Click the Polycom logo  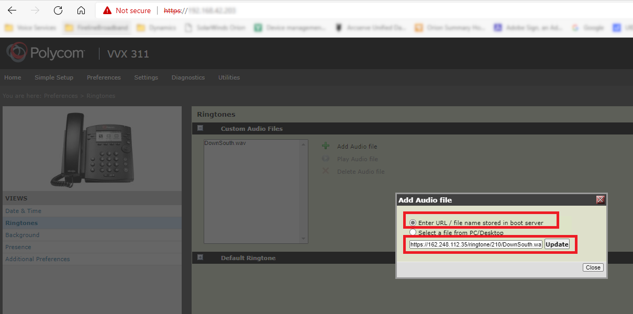pyautogui.click(x=45, y=53)
